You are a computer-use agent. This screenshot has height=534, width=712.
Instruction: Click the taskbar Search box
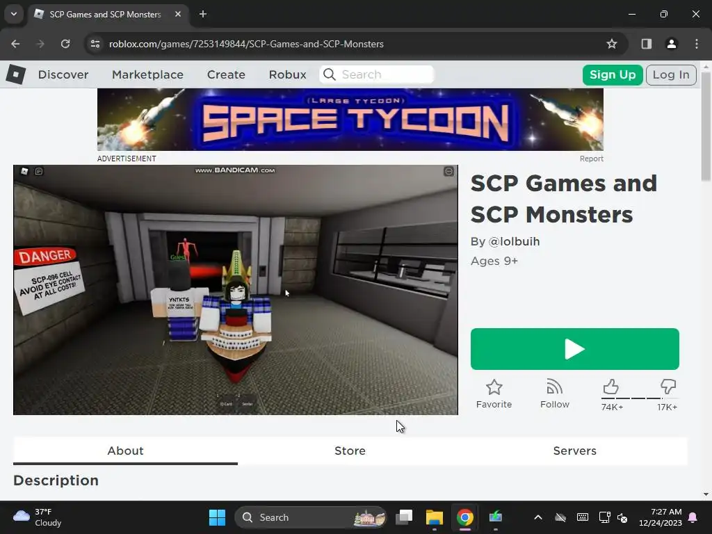pos(311,517)
